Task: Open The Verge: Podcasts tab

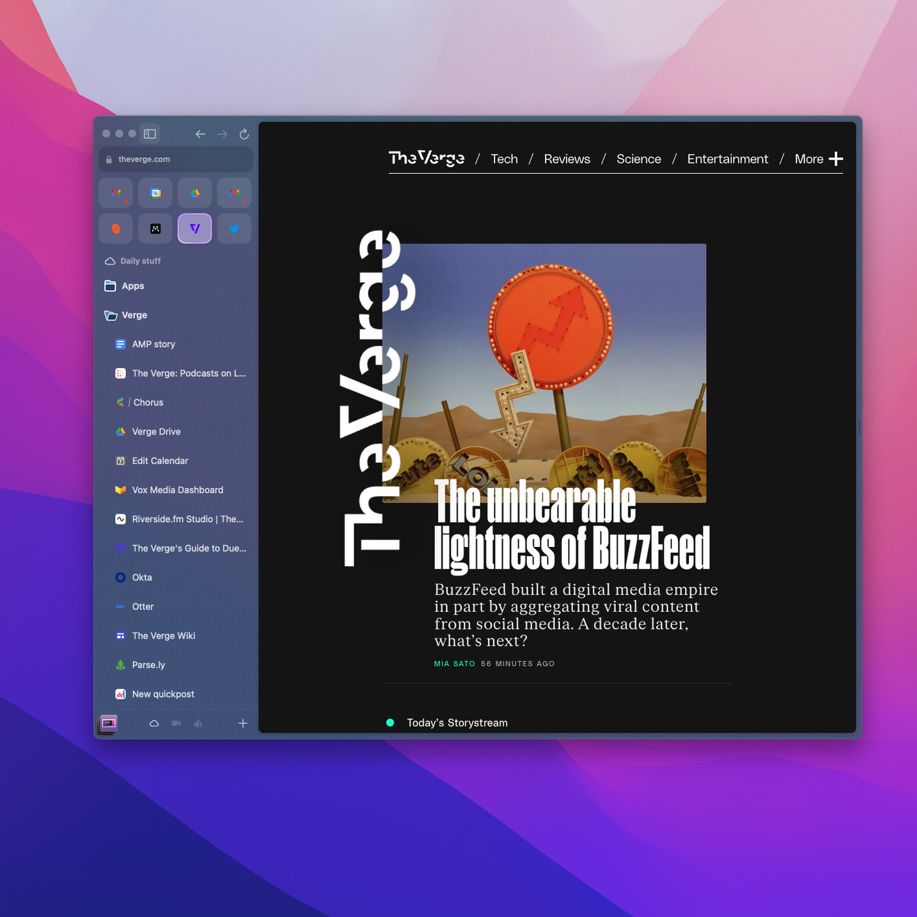Action: (176, 373)
